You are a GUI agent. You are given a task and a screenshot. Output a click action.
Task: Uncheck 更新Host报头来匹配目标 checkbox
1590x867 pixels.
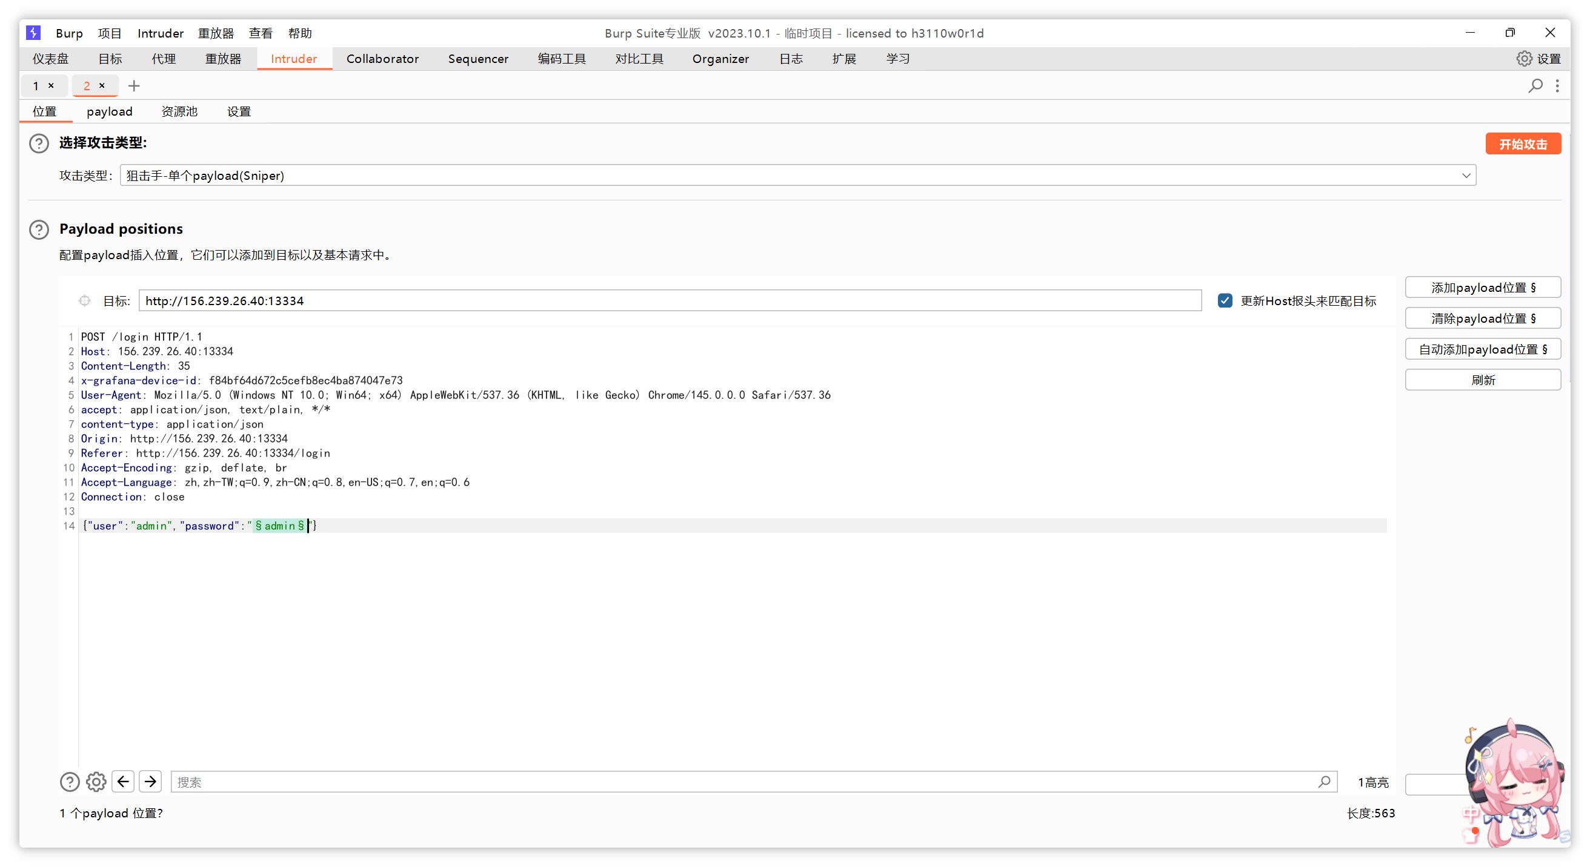(x=1225, y=300)
